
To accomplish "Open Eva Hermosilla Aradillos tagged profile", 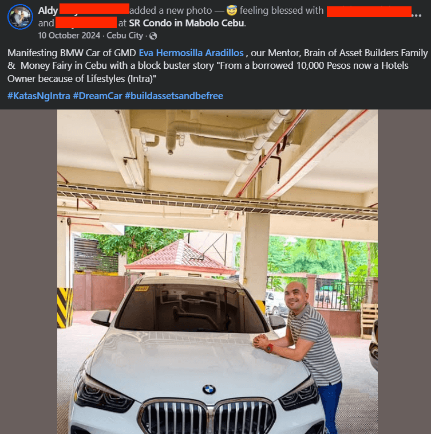I will (x=191, y=53).
